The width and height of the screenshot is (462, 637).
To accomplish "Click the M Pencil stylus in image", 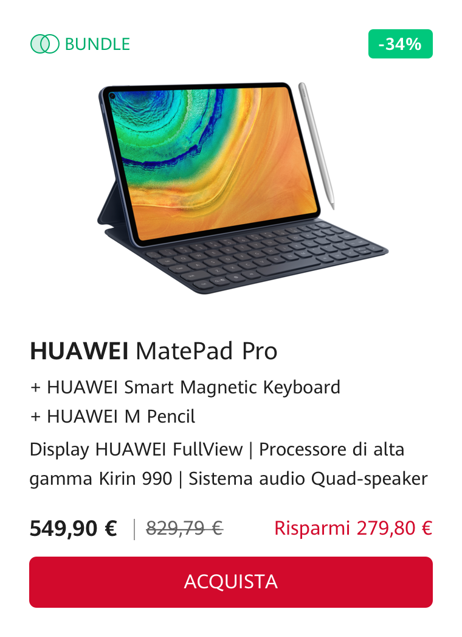I will (316, 146).
